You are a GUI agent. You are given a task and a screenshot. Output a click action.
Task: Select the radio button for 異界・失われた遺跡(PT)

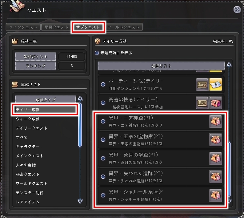[103, 176]
